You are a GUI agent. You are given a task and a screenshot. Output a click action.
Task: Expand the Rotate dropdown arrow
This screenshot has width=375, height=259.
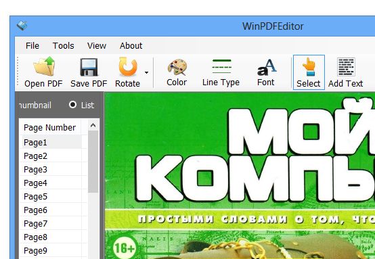146,72
